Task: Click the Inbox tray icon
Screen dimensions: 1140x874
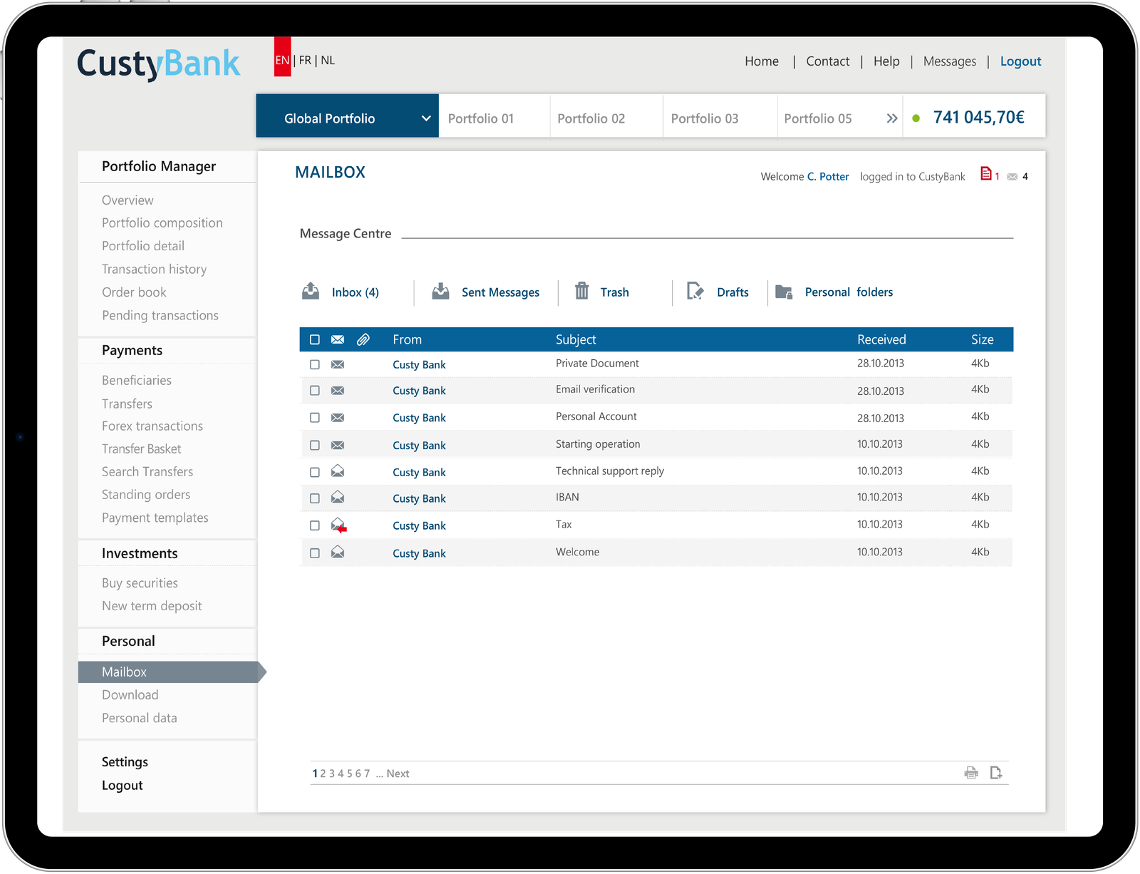Action: pyautogui.click(x=311, y=292)
